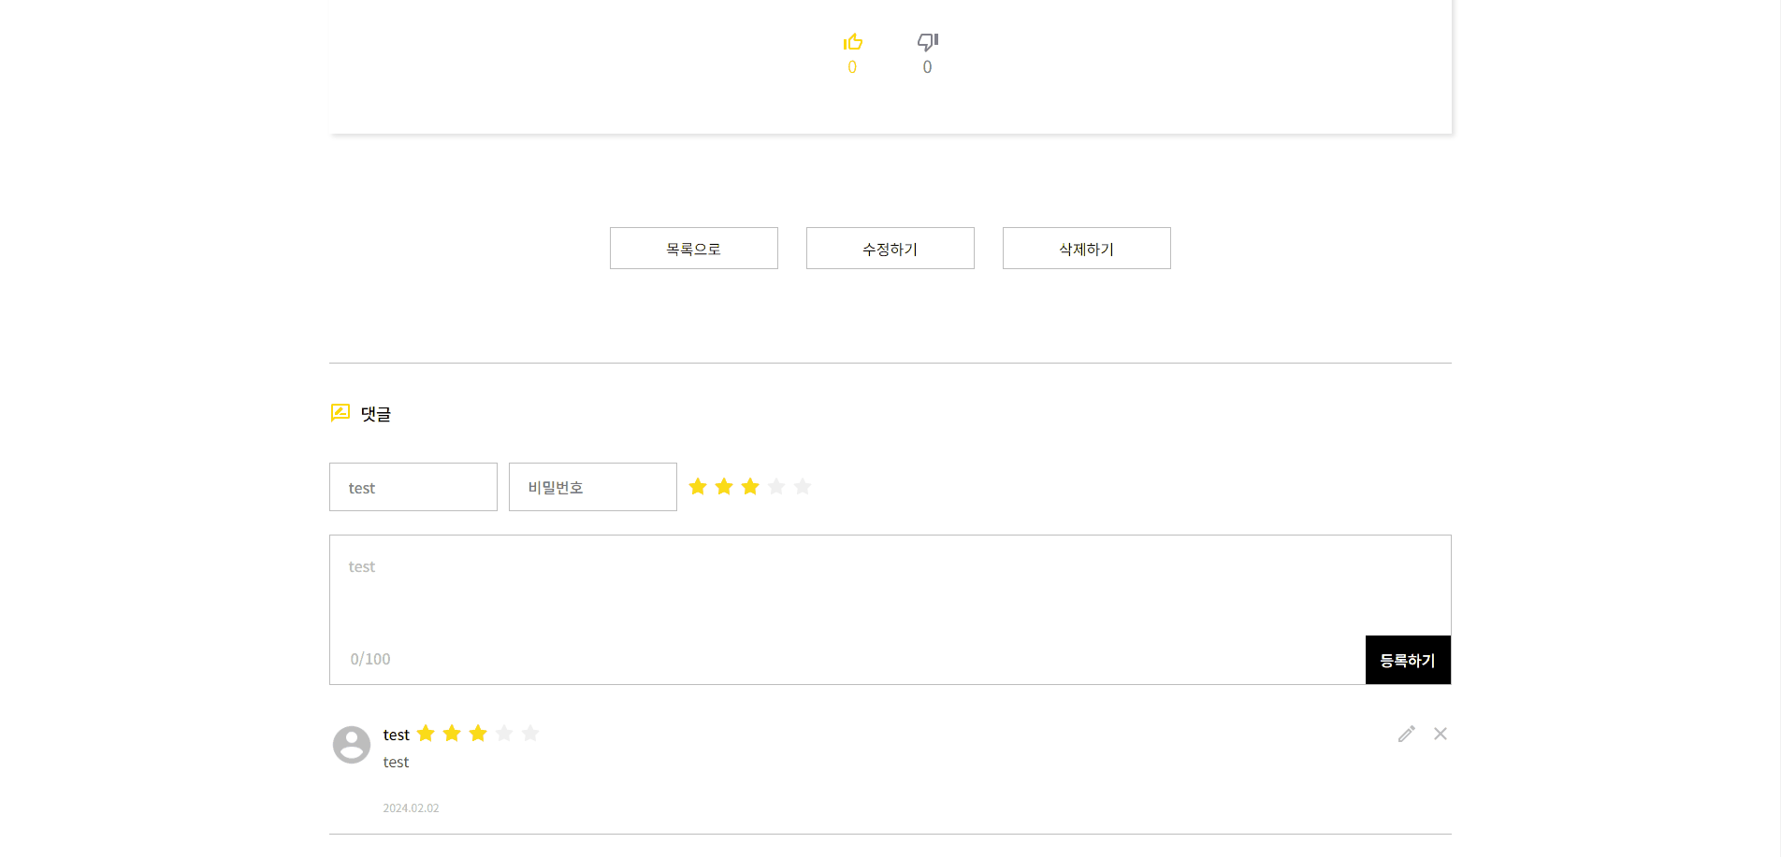1781x857 pixels.
Task: Click the comment date 2024.02.02
Action: (411, 808)
